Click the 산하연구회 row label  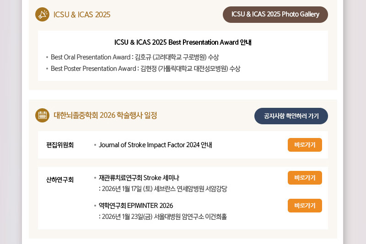coord(60,180)
